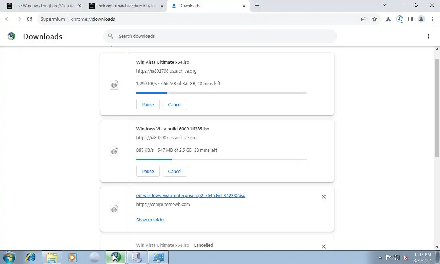
Task: Cancel Windows Vista build 6000.16385.iso download
Action: pos(175,171)
